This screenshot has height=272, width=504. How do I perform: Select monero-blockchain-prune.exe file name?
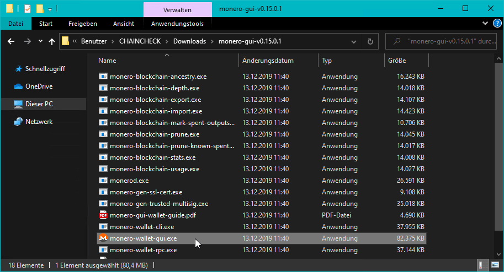pos(155,134)
